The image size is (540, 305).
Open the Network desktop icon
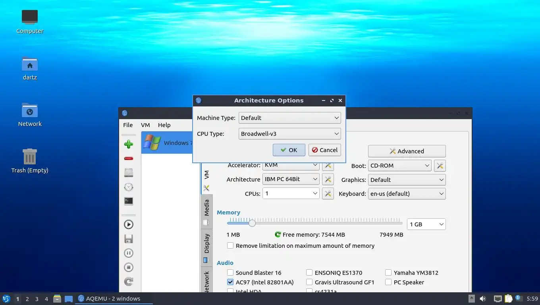[30, 114]
